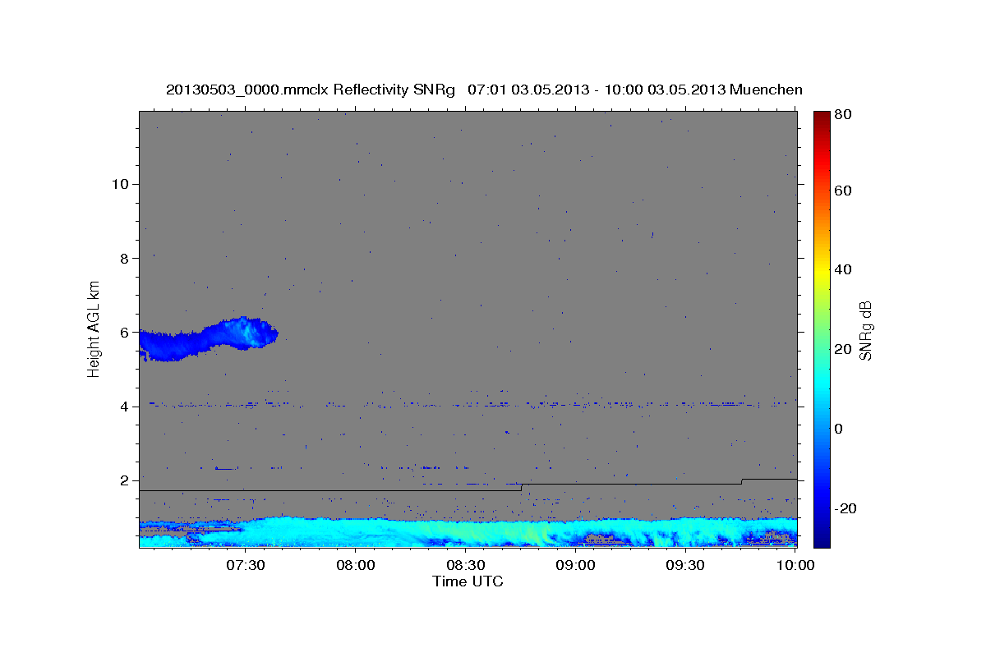Click the plot title '20130503_0000.mmclx Reflectivity SNRg'

point(310,90)
